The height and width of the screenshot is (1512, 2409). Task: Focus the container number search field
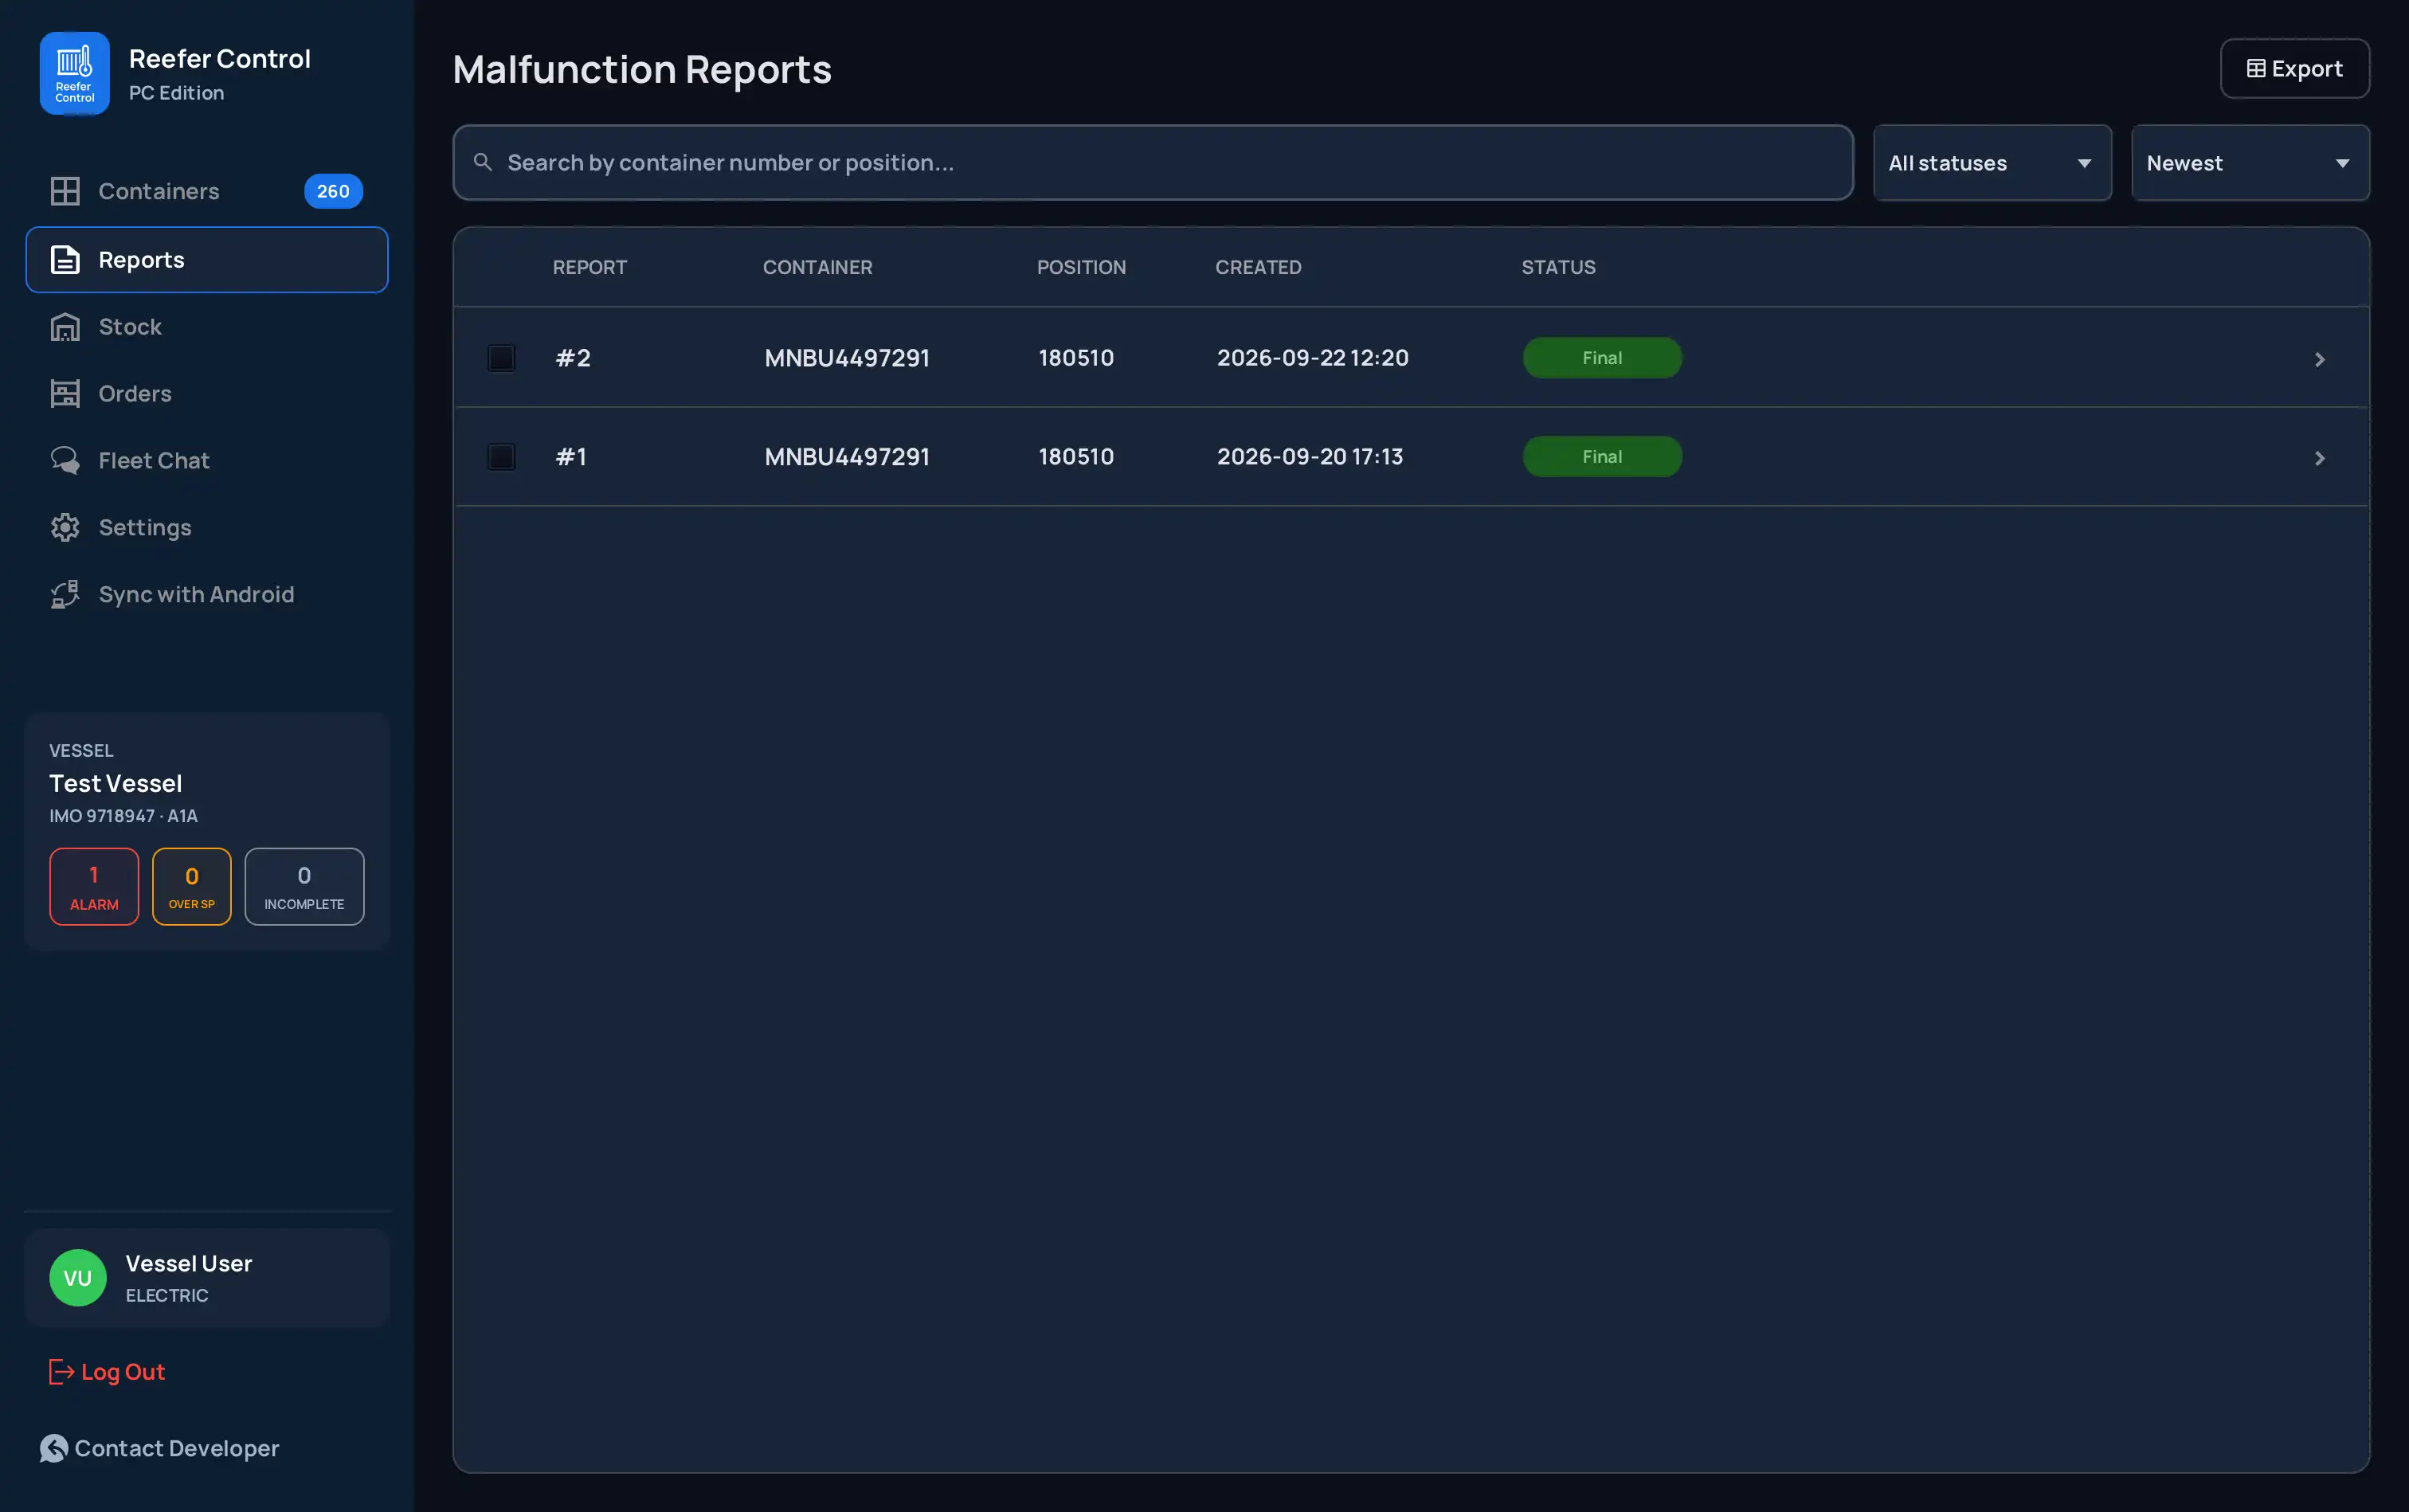(x=1153, y=162)
